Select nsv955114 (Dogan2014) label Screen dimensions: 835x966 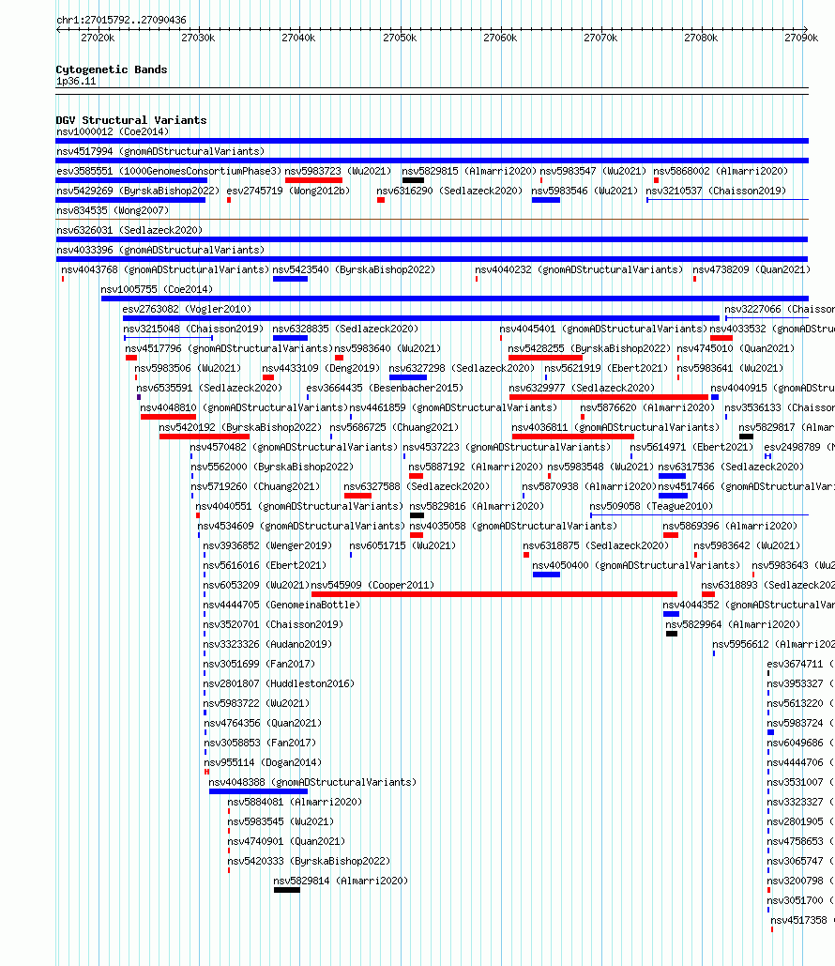point(263,762)
